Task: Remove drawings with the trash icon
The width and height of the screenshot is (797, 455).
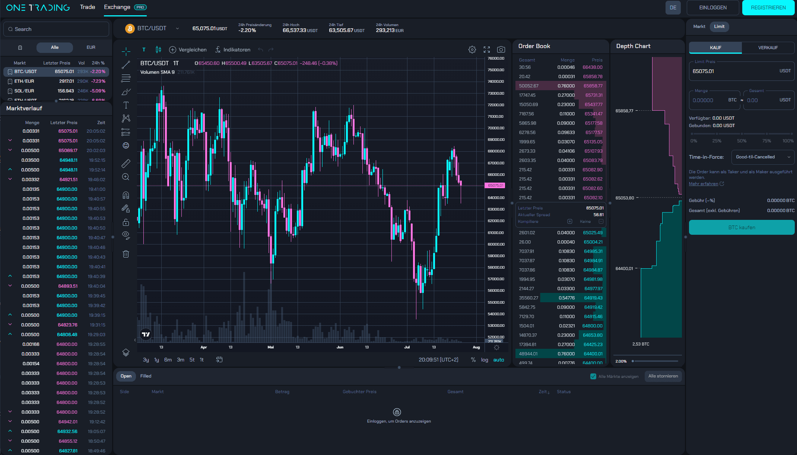Action: 126,254
